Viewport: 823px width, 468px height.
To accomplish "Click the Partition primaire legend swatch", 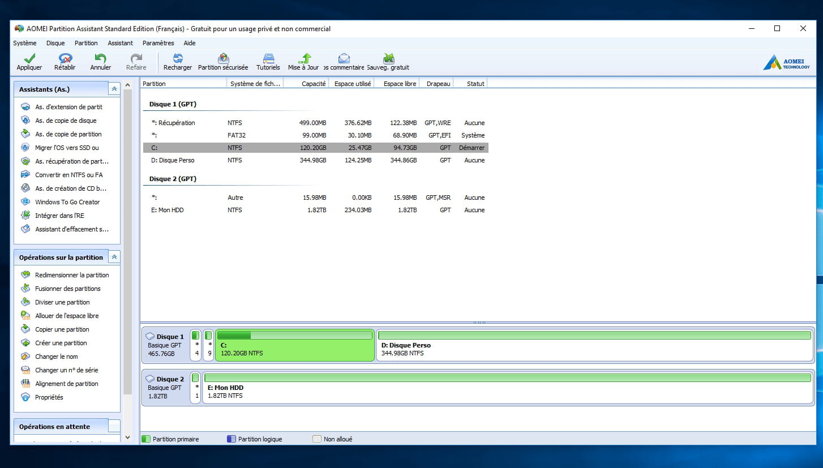I will tap(146, 439).
